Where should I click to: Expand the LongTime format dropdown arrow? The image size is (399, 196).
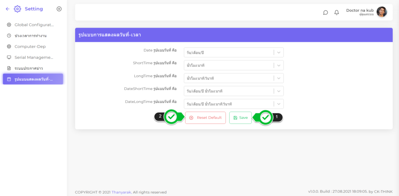tap(279, 78)
